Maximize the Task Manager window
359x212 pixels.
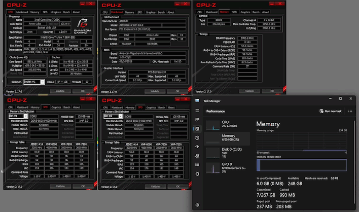click(340, 98)
